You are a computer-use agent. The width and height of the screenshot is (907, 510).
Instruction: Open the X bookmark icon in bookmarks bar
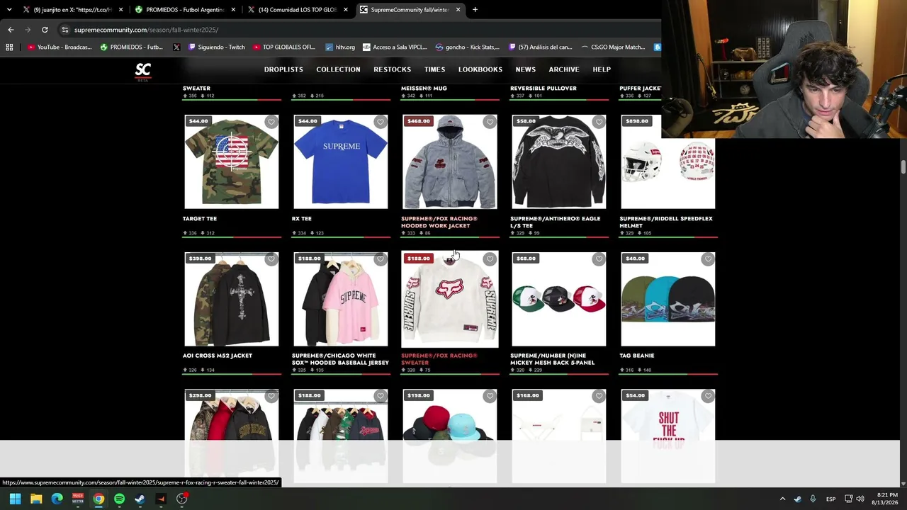(x=176, y=47)
